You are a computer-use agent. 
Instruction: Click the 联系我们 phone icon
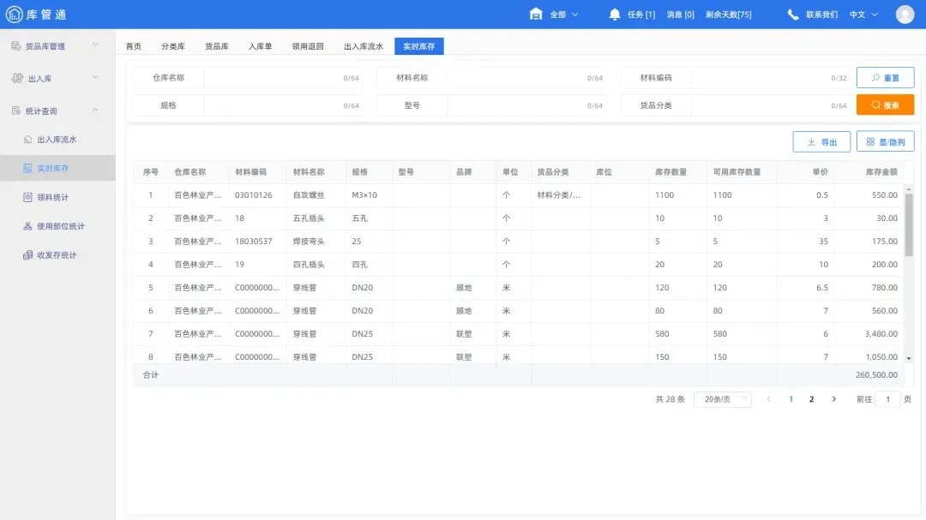pos(793,14)
